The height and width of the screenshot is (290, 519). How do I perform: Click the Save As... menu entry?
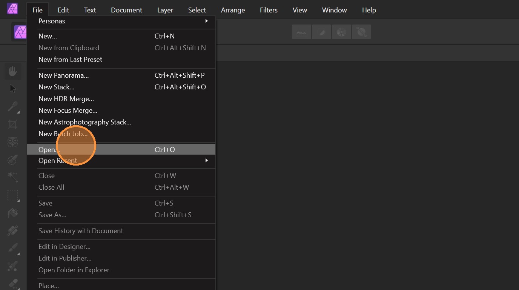pyautogui.click(x=121, y=215)
